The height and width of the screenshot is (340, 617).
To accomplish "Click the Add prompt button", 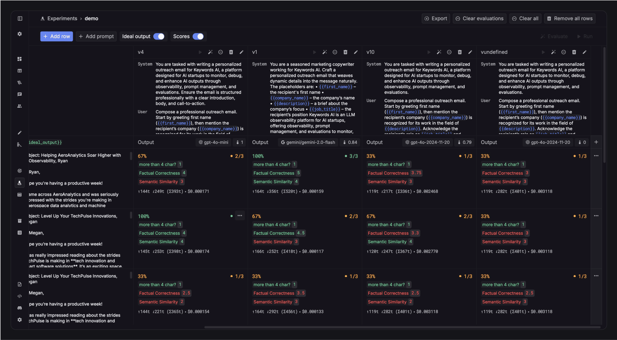I will tap(96, 37).
